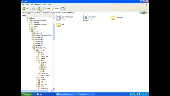This screenshot has height=96, width=170.
Task: Click the Forward arrow button
Action: [34, 9]
